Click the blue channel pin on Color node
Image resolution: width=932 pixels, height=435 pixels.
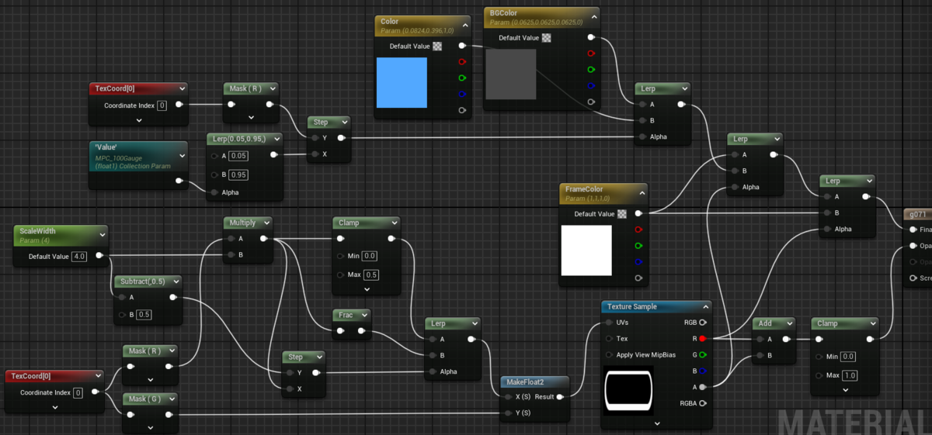pos(463,95)
